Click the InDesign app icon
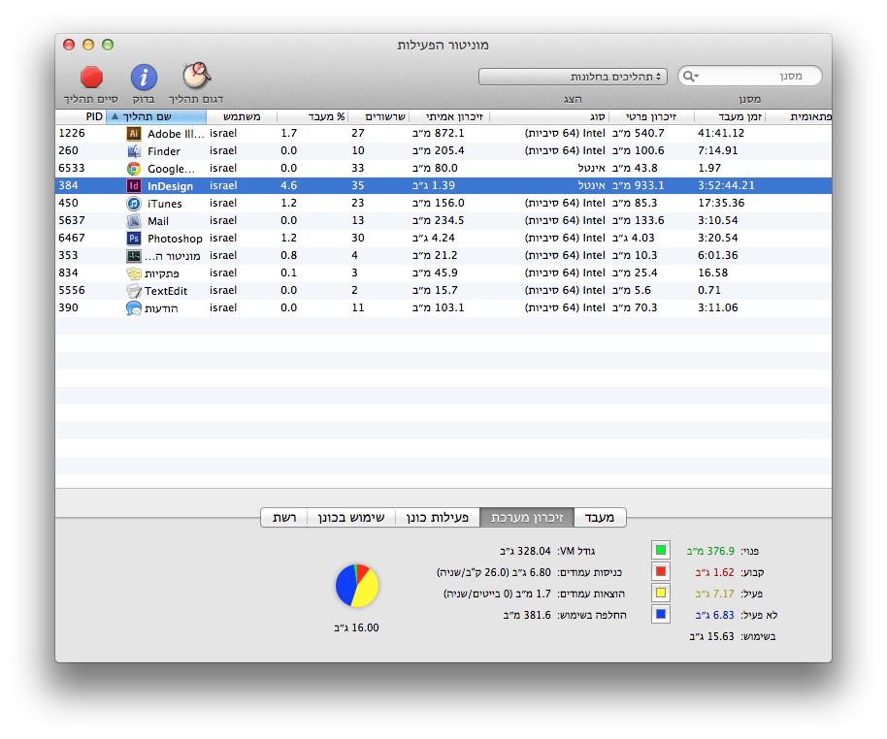The image size is (887, 739). tap(134, 186)
